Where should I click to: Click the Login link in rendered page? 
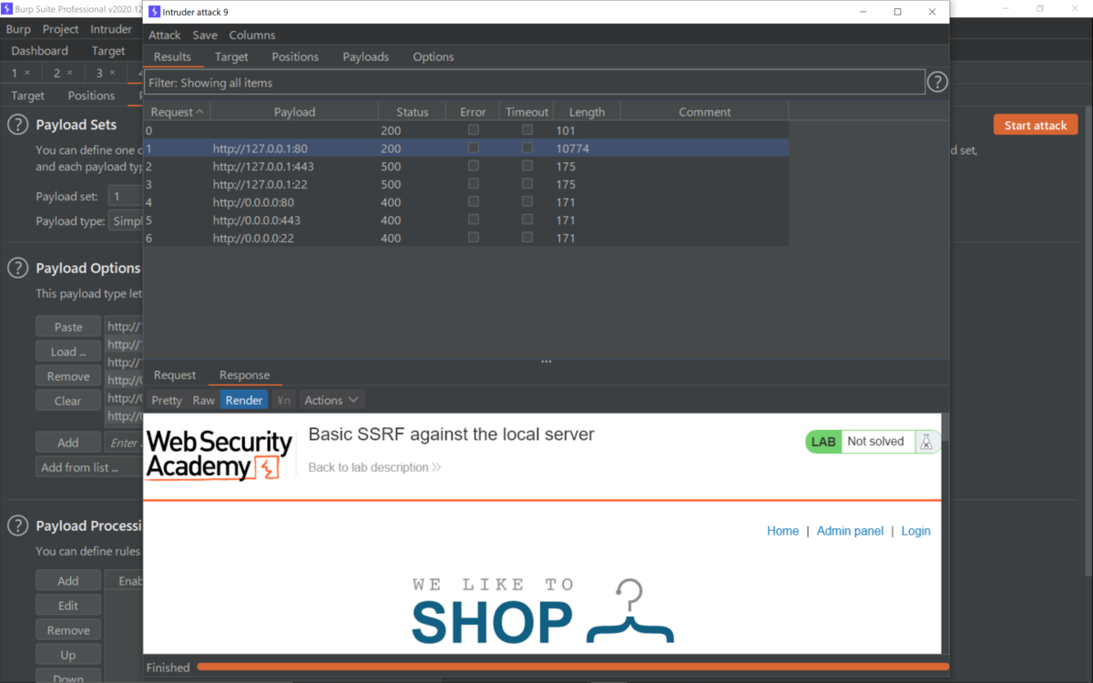point(916,531)
